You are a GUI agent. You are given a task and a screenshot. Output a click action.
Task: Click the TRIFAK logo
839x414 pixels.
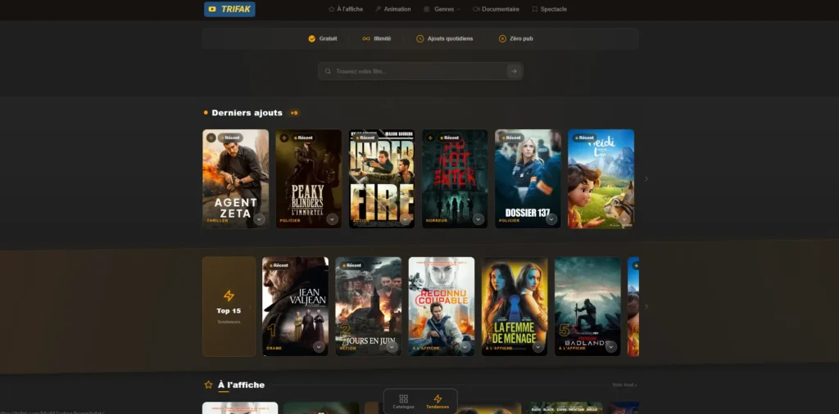point(229,9)
